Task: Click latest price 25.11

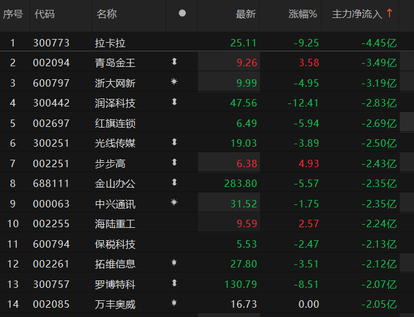Action: pos(243,43)
